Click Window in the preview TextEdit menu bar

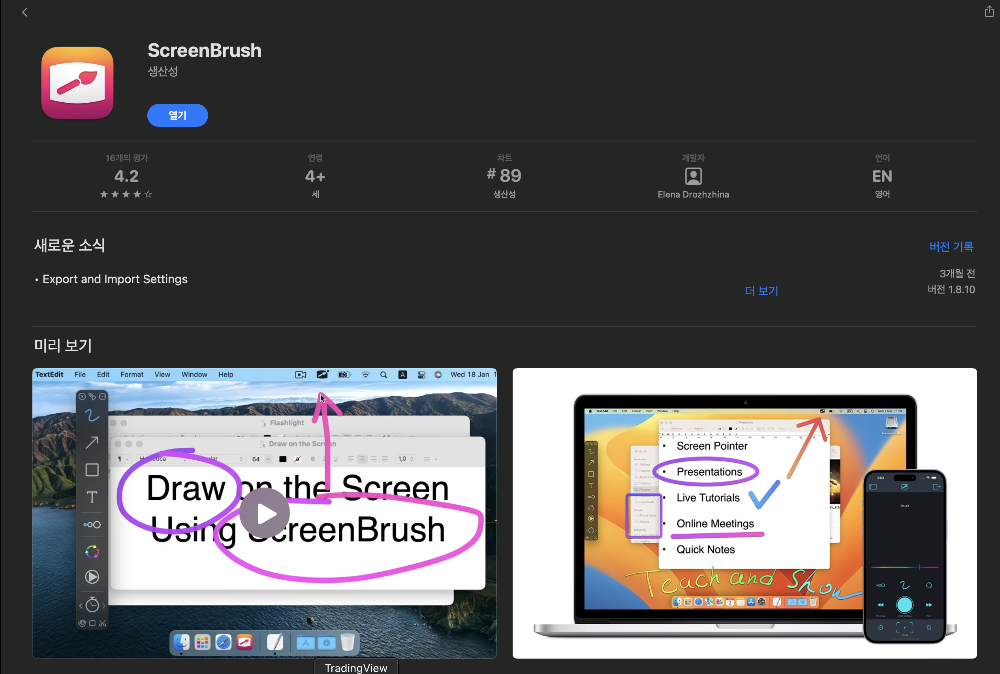[x=194, y=375]
